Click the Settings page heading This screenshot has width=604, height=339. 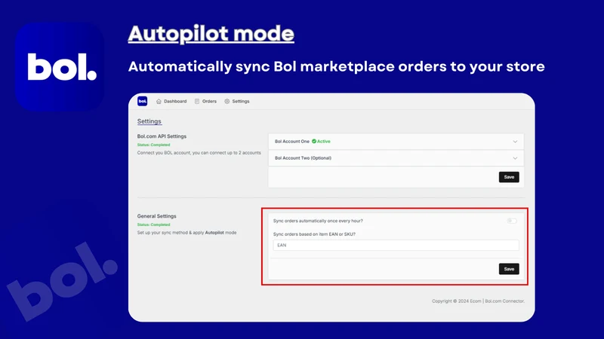click(x=149, y=121)
